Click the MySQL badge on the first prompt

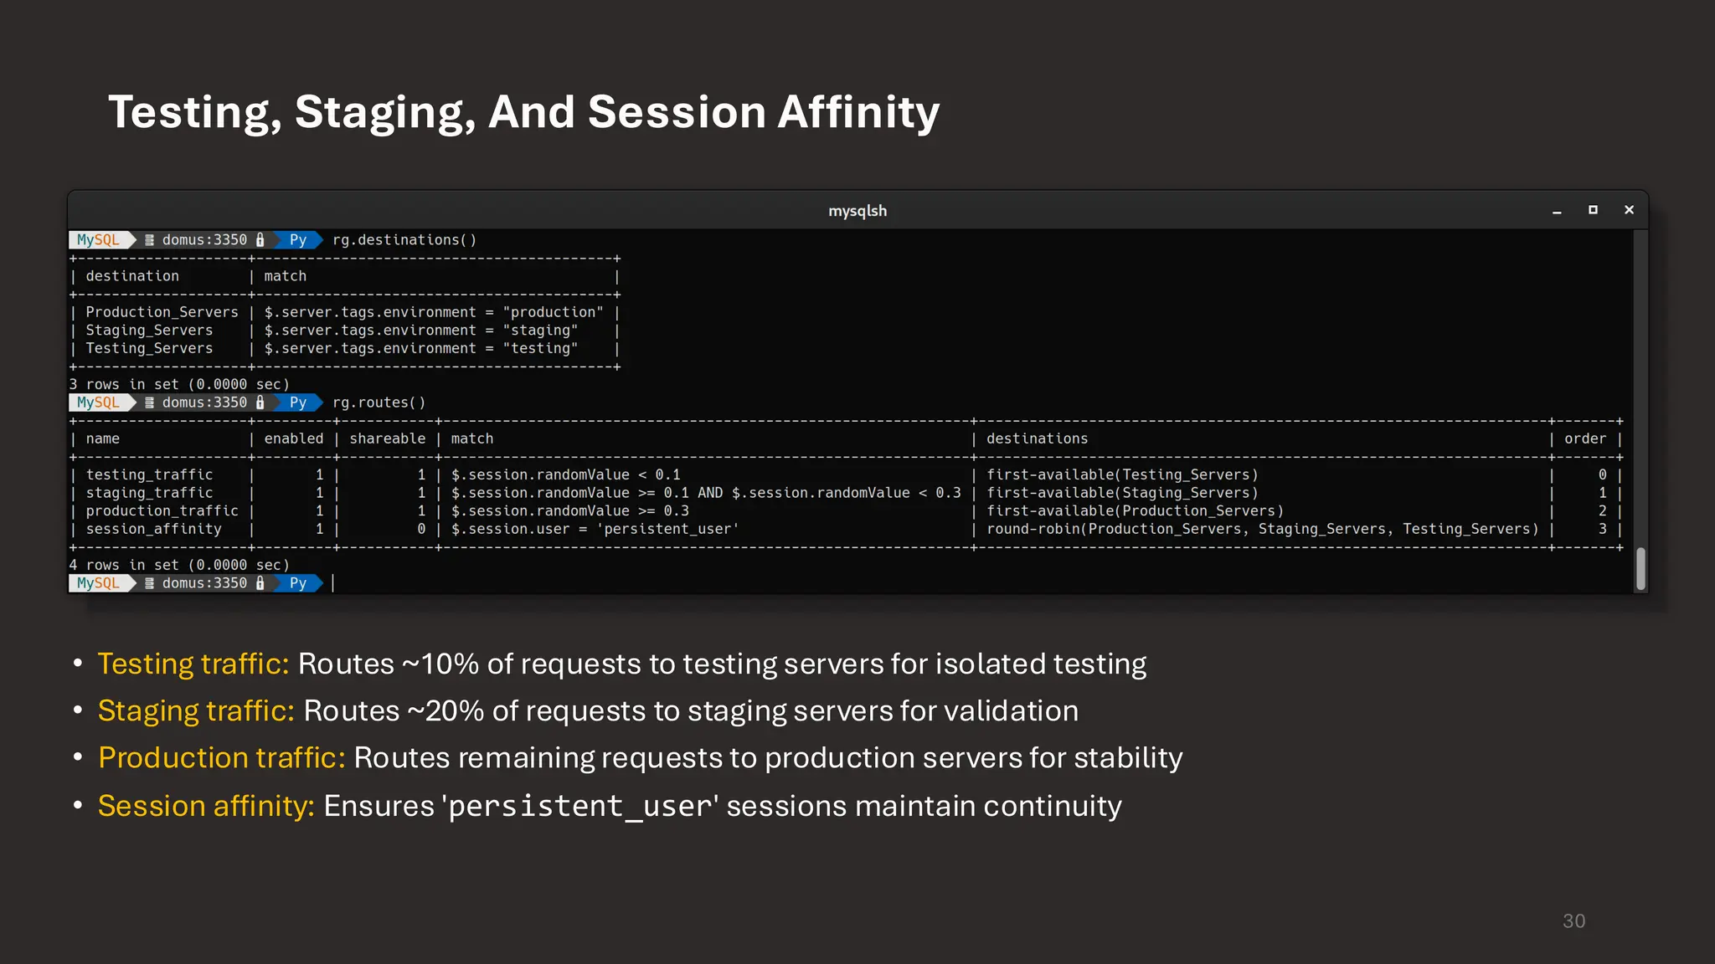click(x=98, y=240)
